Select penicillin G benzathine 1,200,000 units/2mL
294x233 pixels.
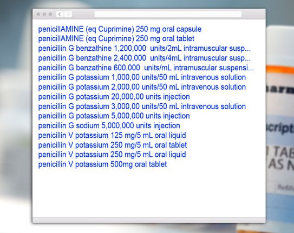tap(145, 49)
